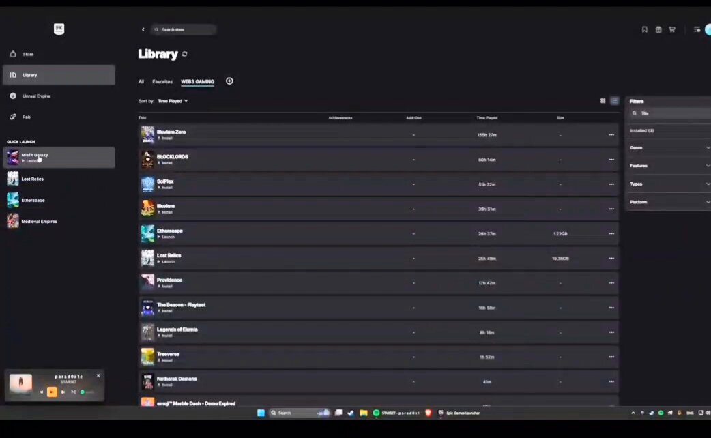
Task: Add a new collection with the plus icon
Action: [229, 81]
